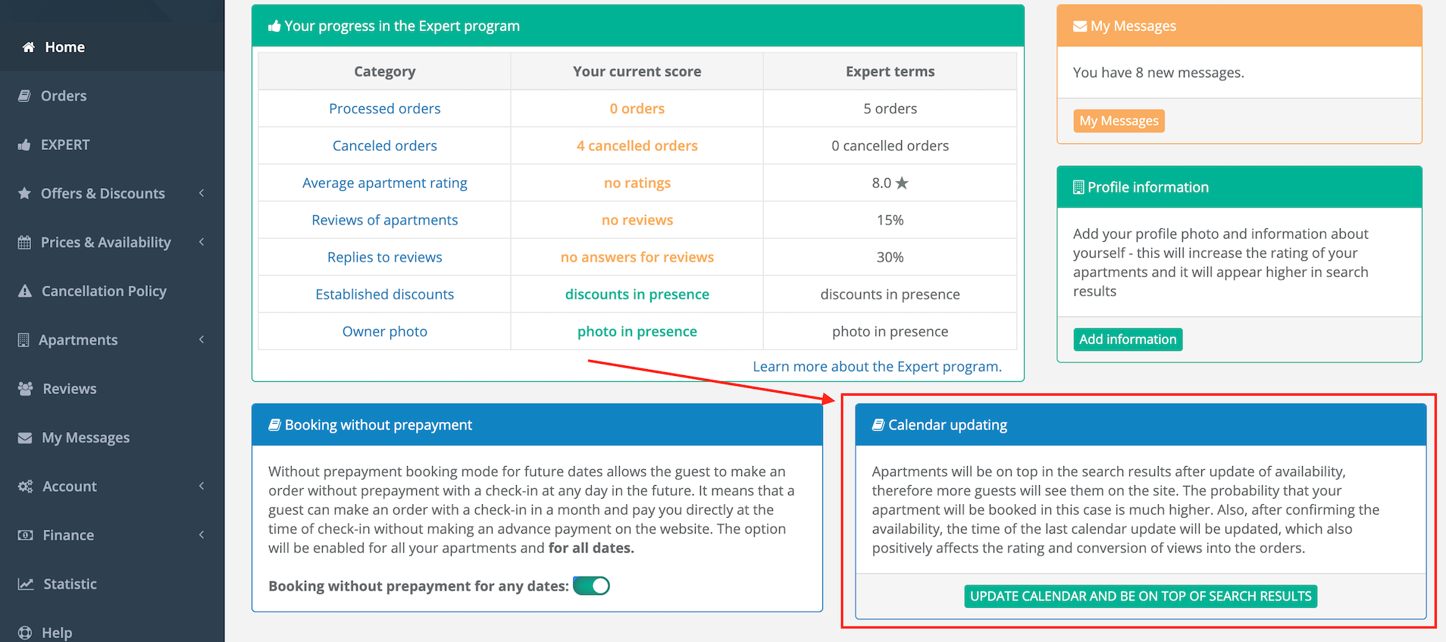
Task: Toggle Booking without prepayment for any dates switch
Action: click(x=591, y=586)
